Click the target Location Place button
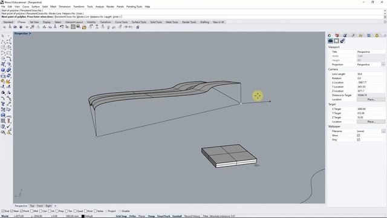 tap(371, 122)
